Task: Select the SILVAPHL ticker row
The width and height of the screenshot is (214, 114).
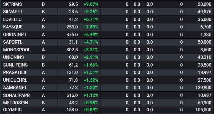Action: (13, 12)
